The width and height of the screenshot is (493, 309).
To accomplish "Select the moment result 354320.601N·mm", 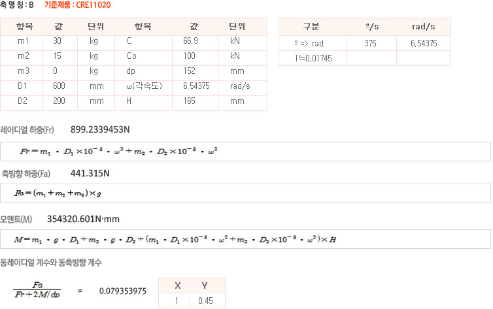I will [x=84, y=219].
